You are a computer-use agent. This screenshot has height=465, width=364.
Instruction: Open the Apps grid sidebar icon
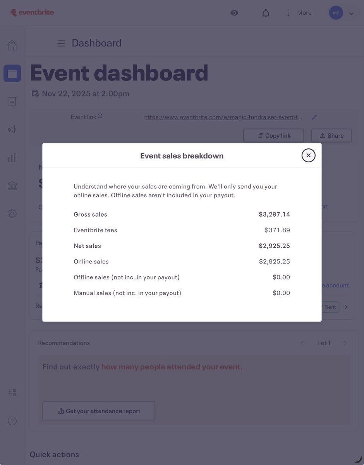pos(12,393)
